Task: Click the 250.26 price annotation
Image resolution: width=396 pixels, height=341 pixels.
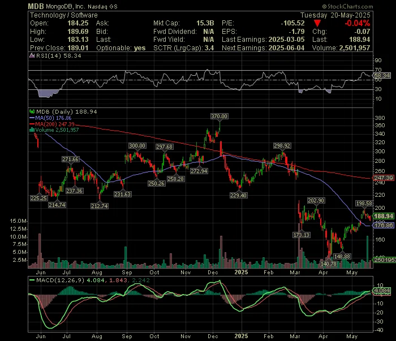Action: click(157, 184)
